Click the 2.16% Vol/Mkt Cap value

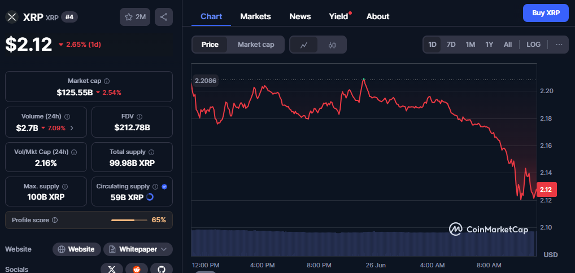pyautogui.click(x=46, y=163)
